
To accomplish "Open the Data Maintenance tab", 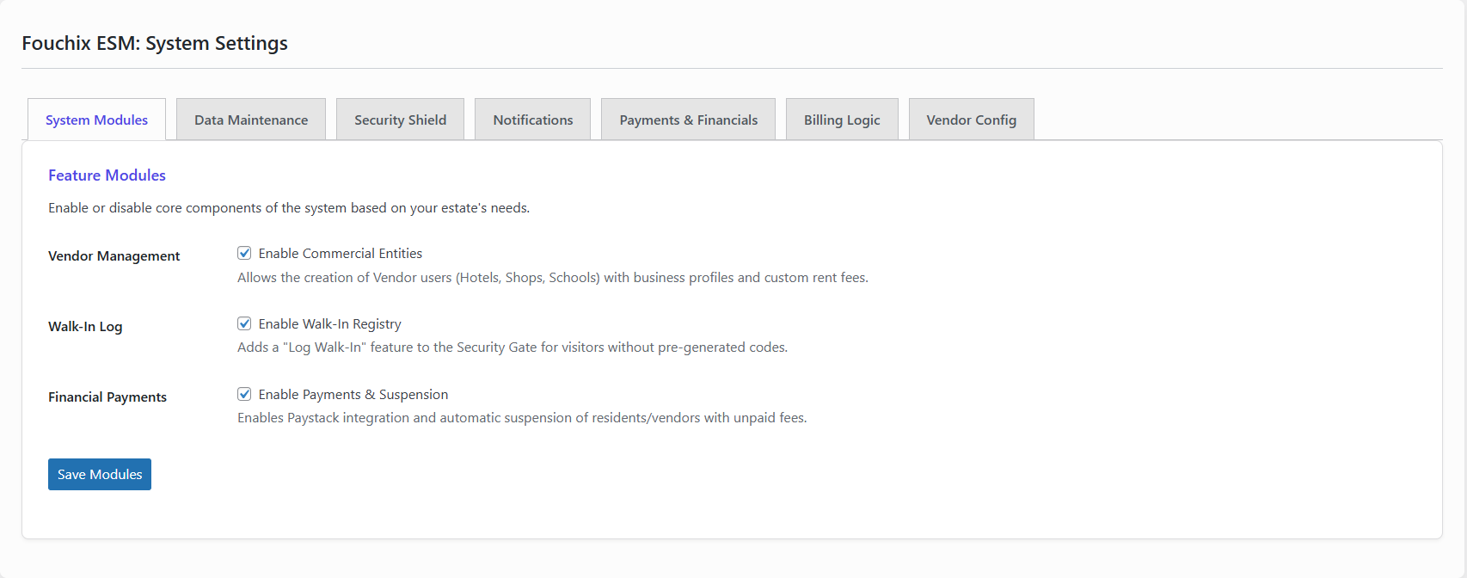I will [x=251, y=120].
